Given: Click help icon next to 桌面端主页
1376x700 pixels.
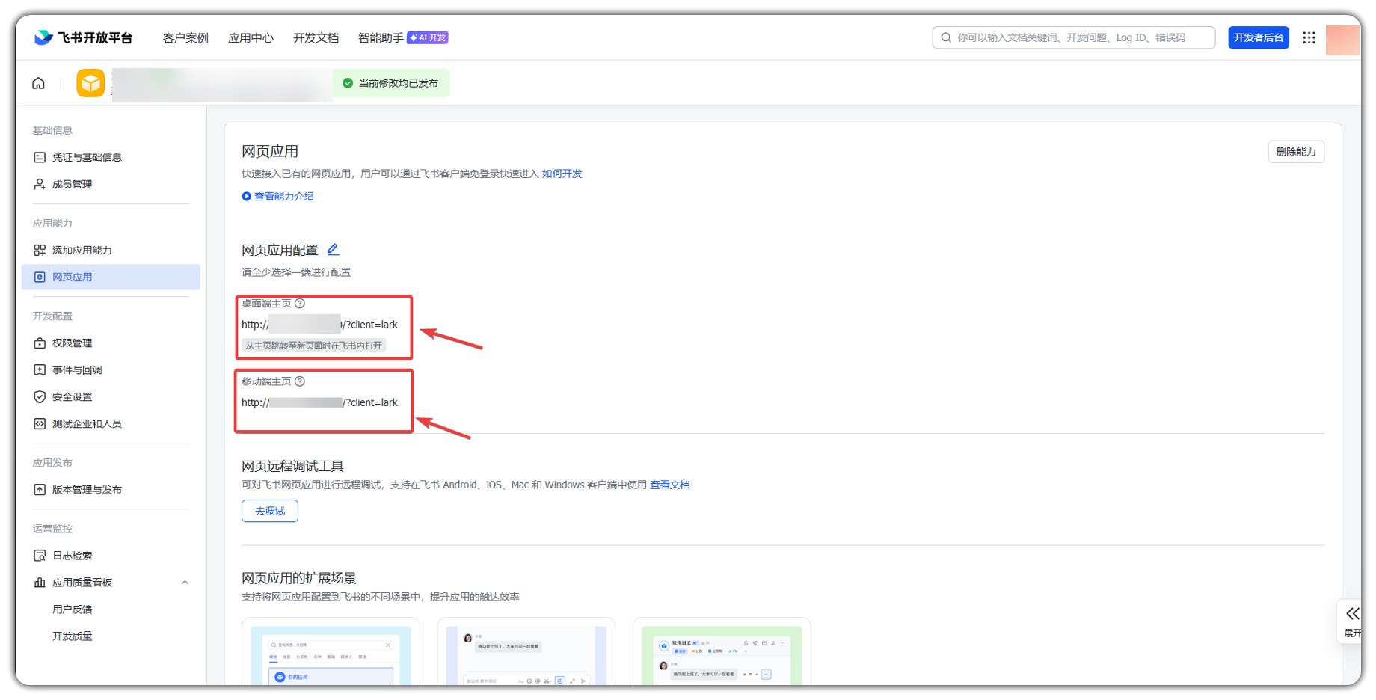Looking at the screenshot, I should coord(300,304).
